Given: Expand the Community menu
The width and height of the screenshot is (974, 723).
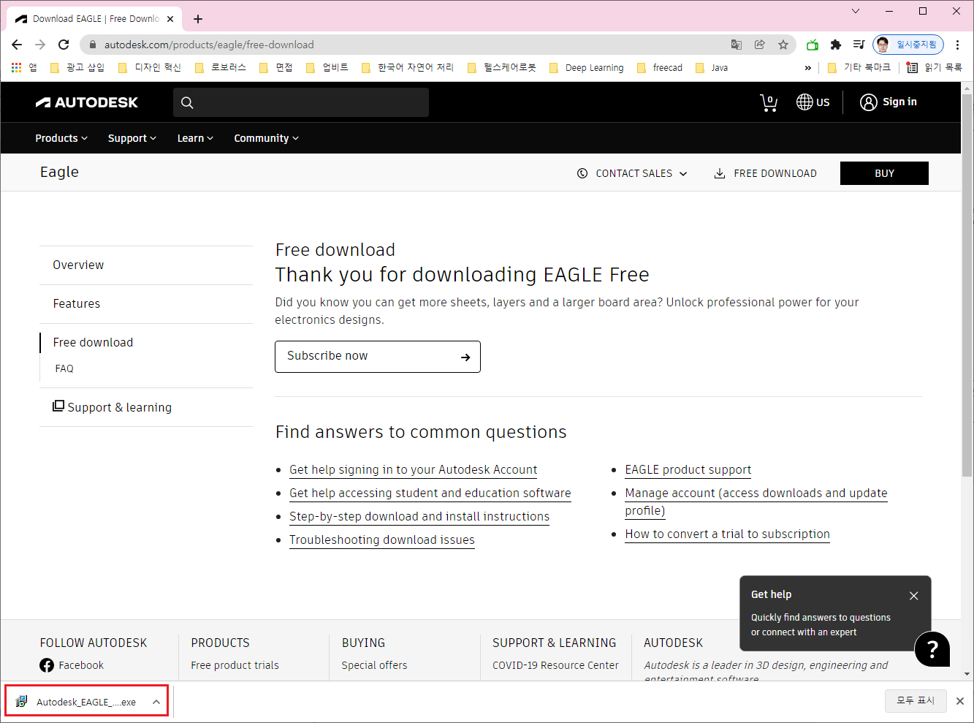Looking at the screenshot, I should pyautogui.click(x=266, y=138).
